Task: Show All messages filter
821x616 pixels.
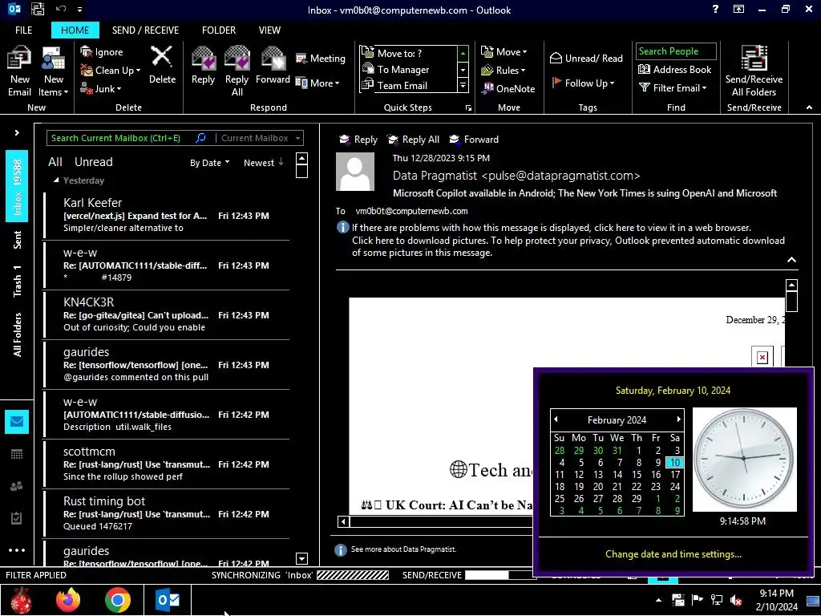Action: (x=55, y=162)
